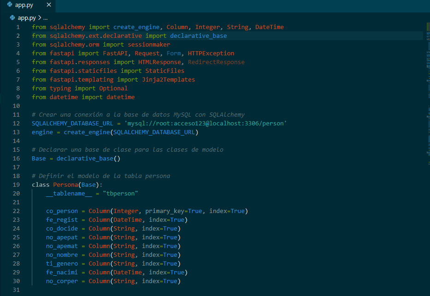Viewport: 430px width, 296px height.
Task: Click line number 19 in the gutter
Action: (x=18, y=184)
